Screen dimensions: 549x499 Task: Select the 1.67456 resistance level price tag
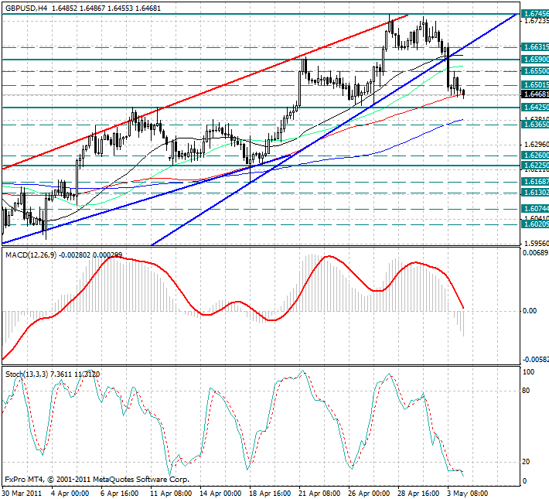coord(535,14)
